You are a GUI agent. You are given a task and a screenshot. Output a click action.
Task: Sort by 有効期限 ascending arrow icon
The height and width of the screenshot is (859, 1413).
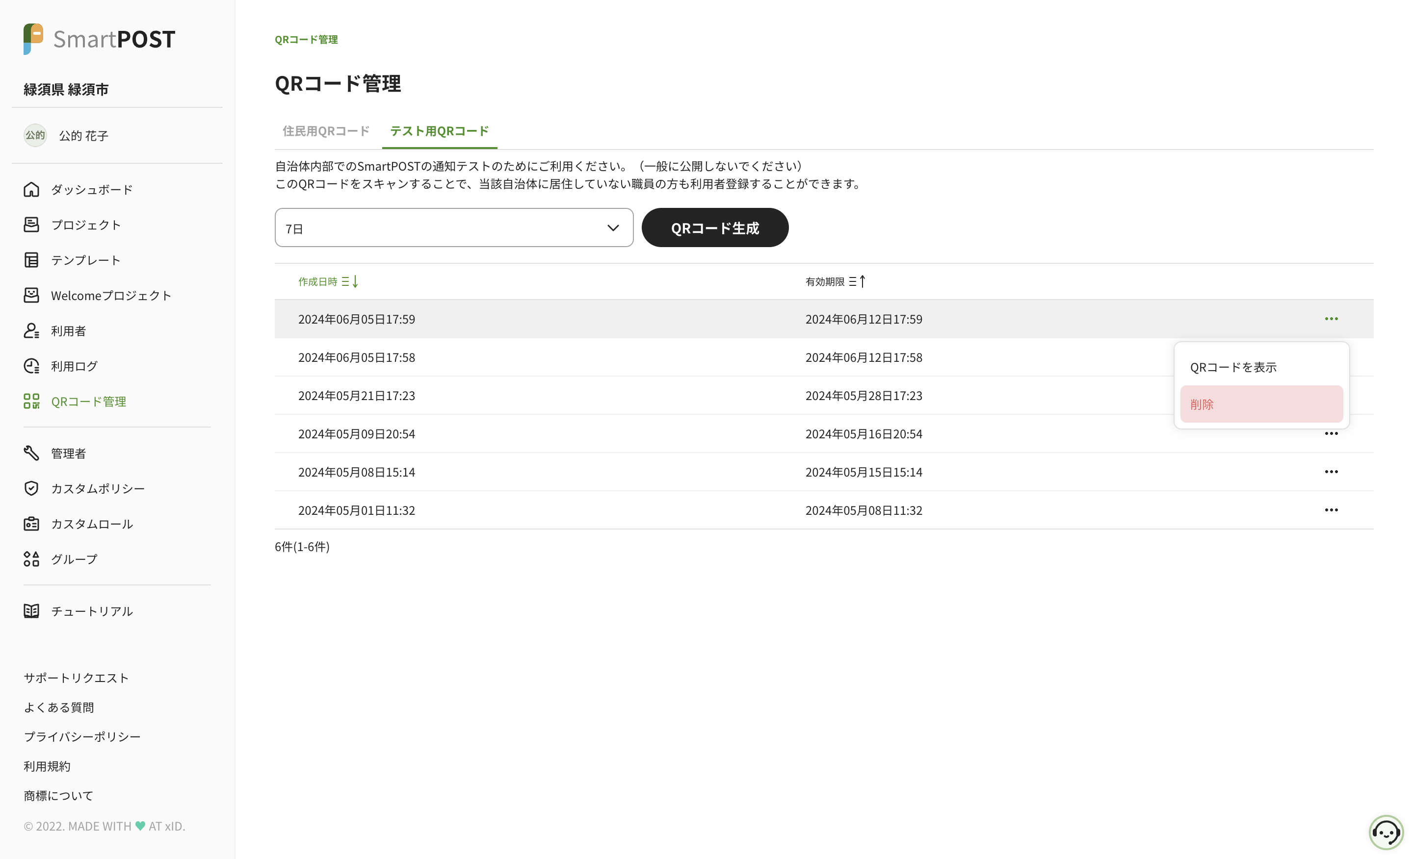[857, 281]
